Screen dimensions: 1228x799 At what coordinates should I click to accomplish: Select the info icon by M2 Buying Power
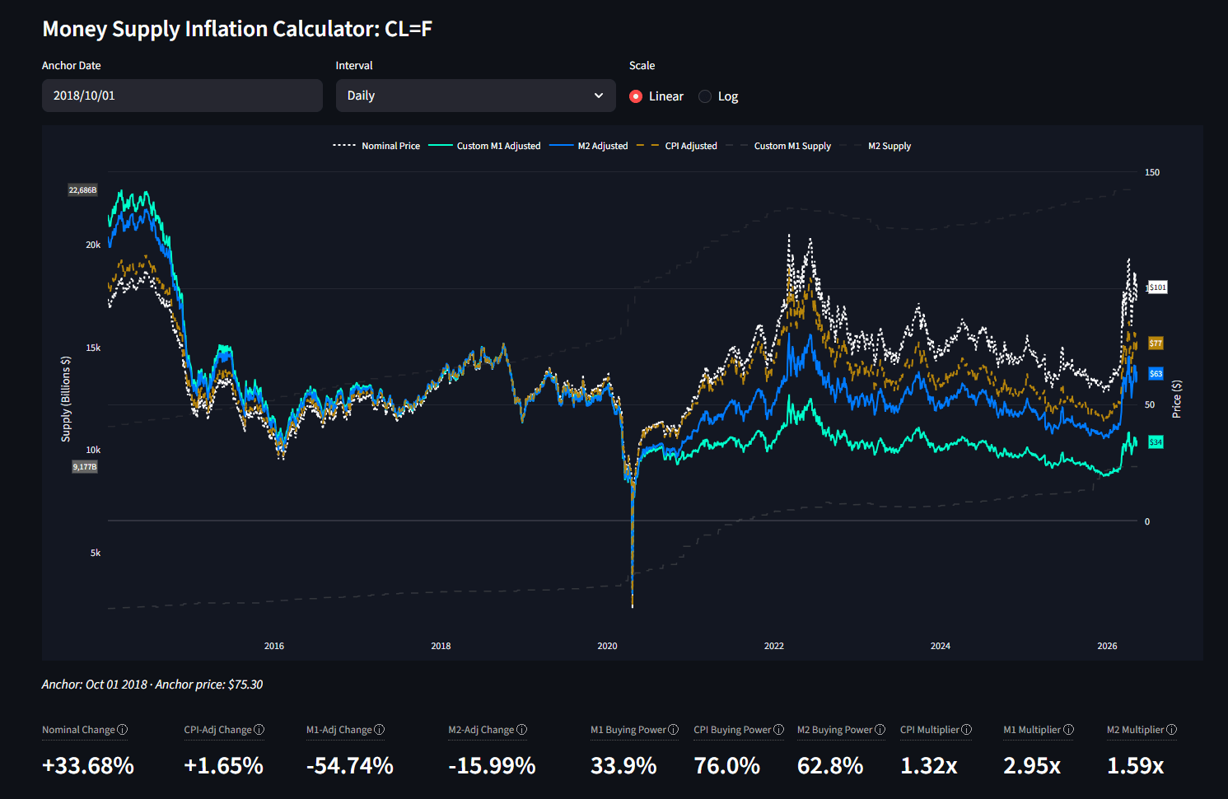tap(880, 730)
